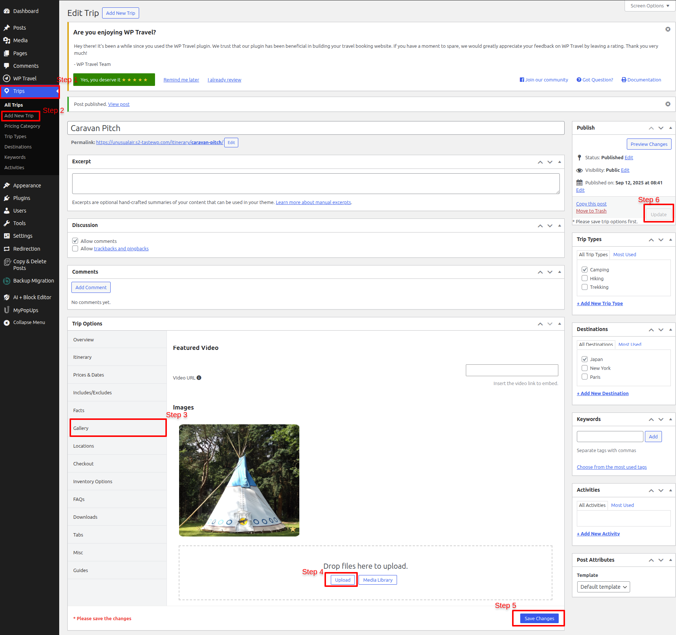Open the Appearance brush icon
This screenshot has height=635, width=676.
coord(7,186)
